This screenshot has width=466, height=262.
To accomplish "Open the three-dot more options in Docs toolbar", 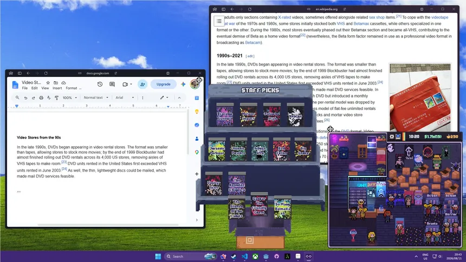I will point(143,98).
